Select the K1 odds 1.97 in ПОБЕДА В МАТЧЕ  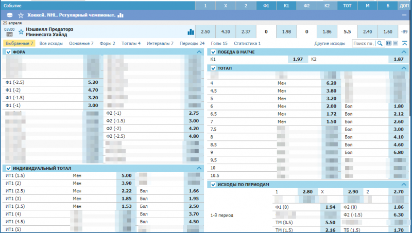pyautogui.click(x=297, y=60)
